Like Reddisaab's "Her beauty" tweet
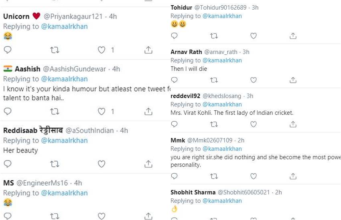341x220 pixels. pyautogui.click(x=101, y=164)
